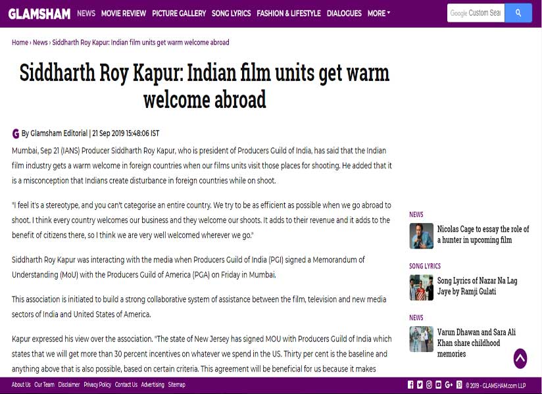Image resolution: width=542 pixels, height=394 pixels.
Task: Click paragraph starting "Mumbai, Sep 21 (IANS)"
Action: (x=202, y=166)
